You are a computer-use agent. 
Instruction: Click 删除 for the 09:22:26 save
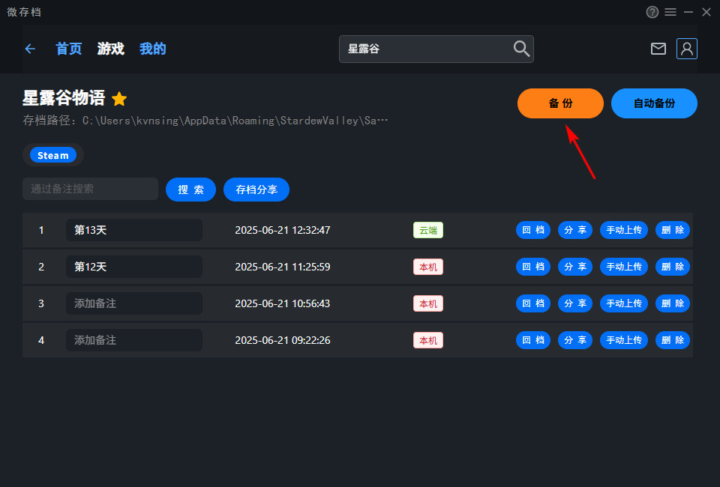[673, 340]
